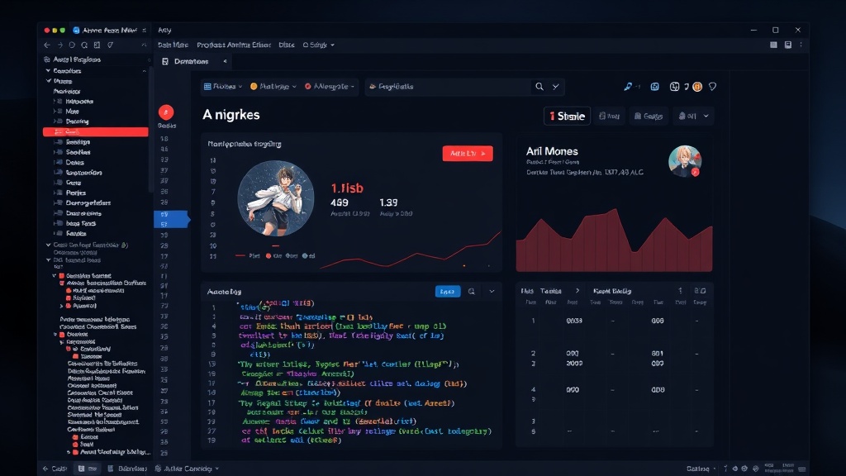
Task: Click the save-style icon next to three-dots menu
Action: [x=787, y=45]
